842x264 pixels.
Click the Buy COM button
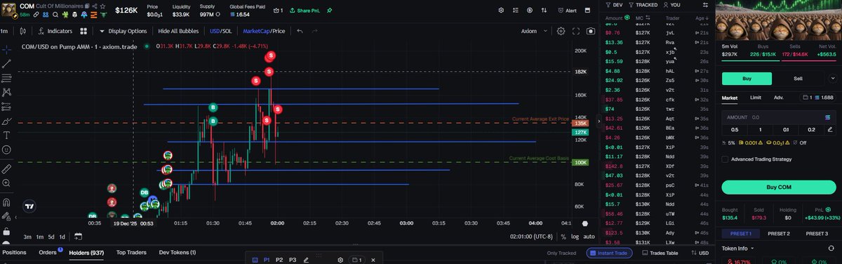[x=778, y=187]
